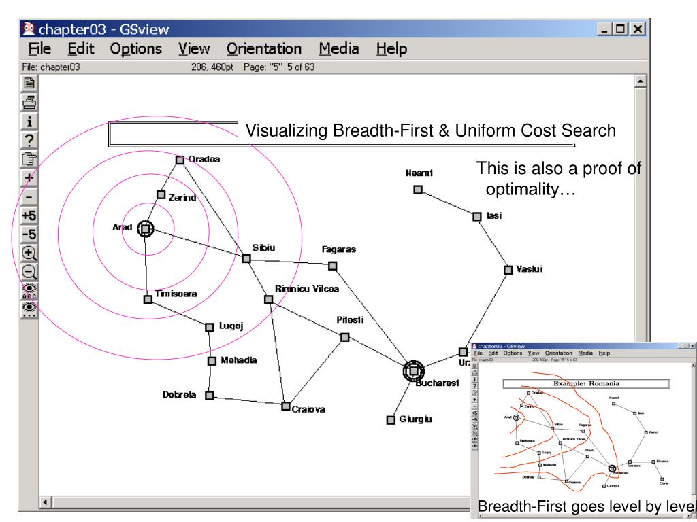Toggle the show text eye ABC icon
The height and width of the screenshot is (522, 697).
(x=29, y=291)
